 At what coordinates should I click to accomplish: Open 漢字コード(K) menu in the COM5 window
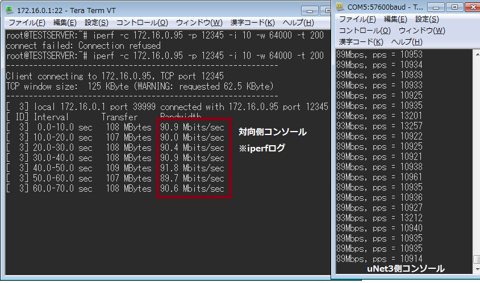tap(361, 42)
